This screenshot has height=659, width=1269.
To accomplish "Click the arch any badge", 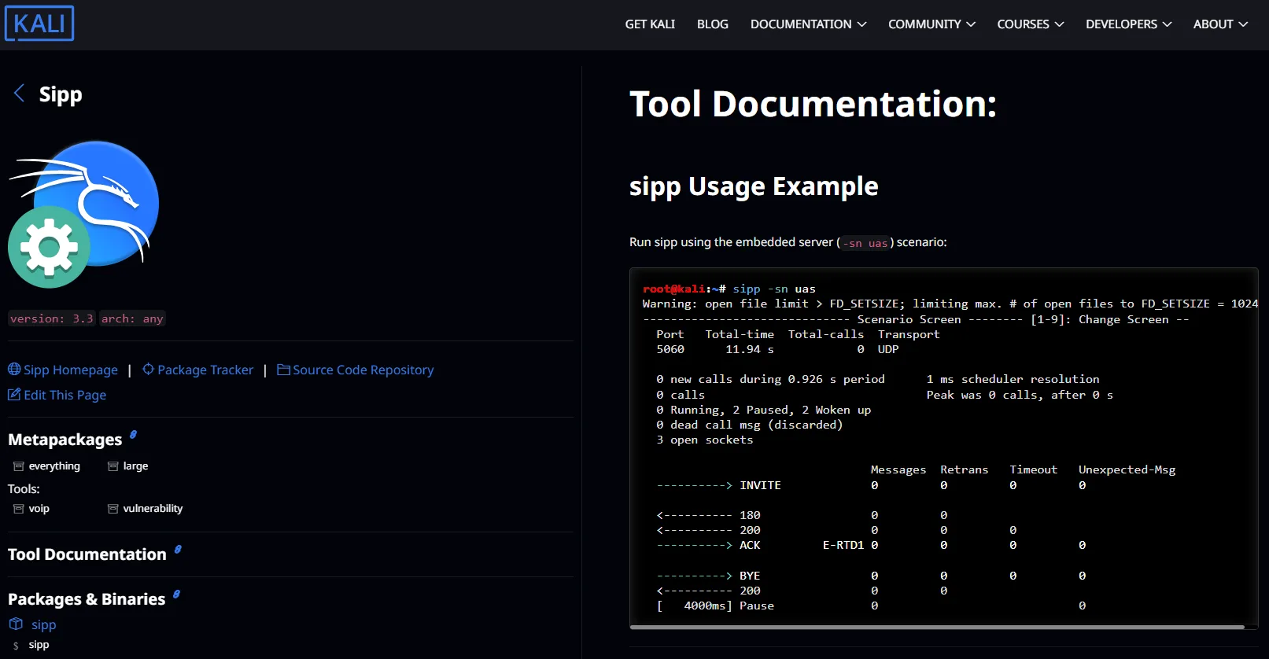I will (132, 318).
